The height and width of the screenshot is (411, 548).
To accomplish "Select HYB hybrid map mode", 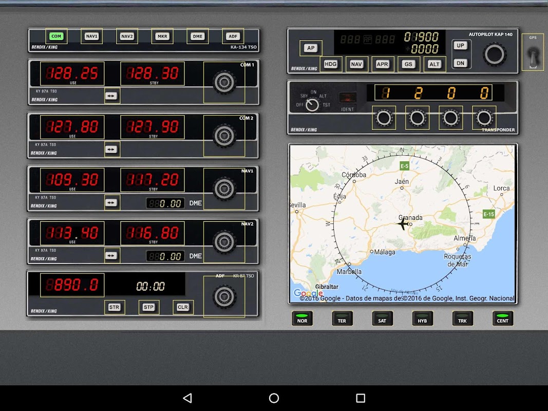I will tap(422, 319).
